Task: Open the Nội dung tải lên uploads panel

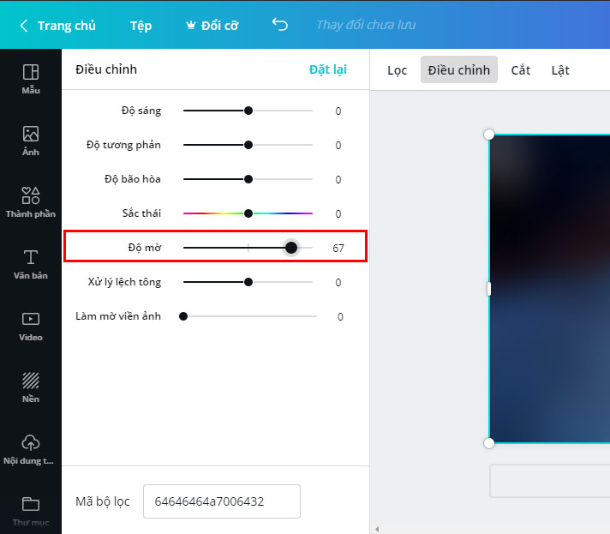Action: click(31, 449)
